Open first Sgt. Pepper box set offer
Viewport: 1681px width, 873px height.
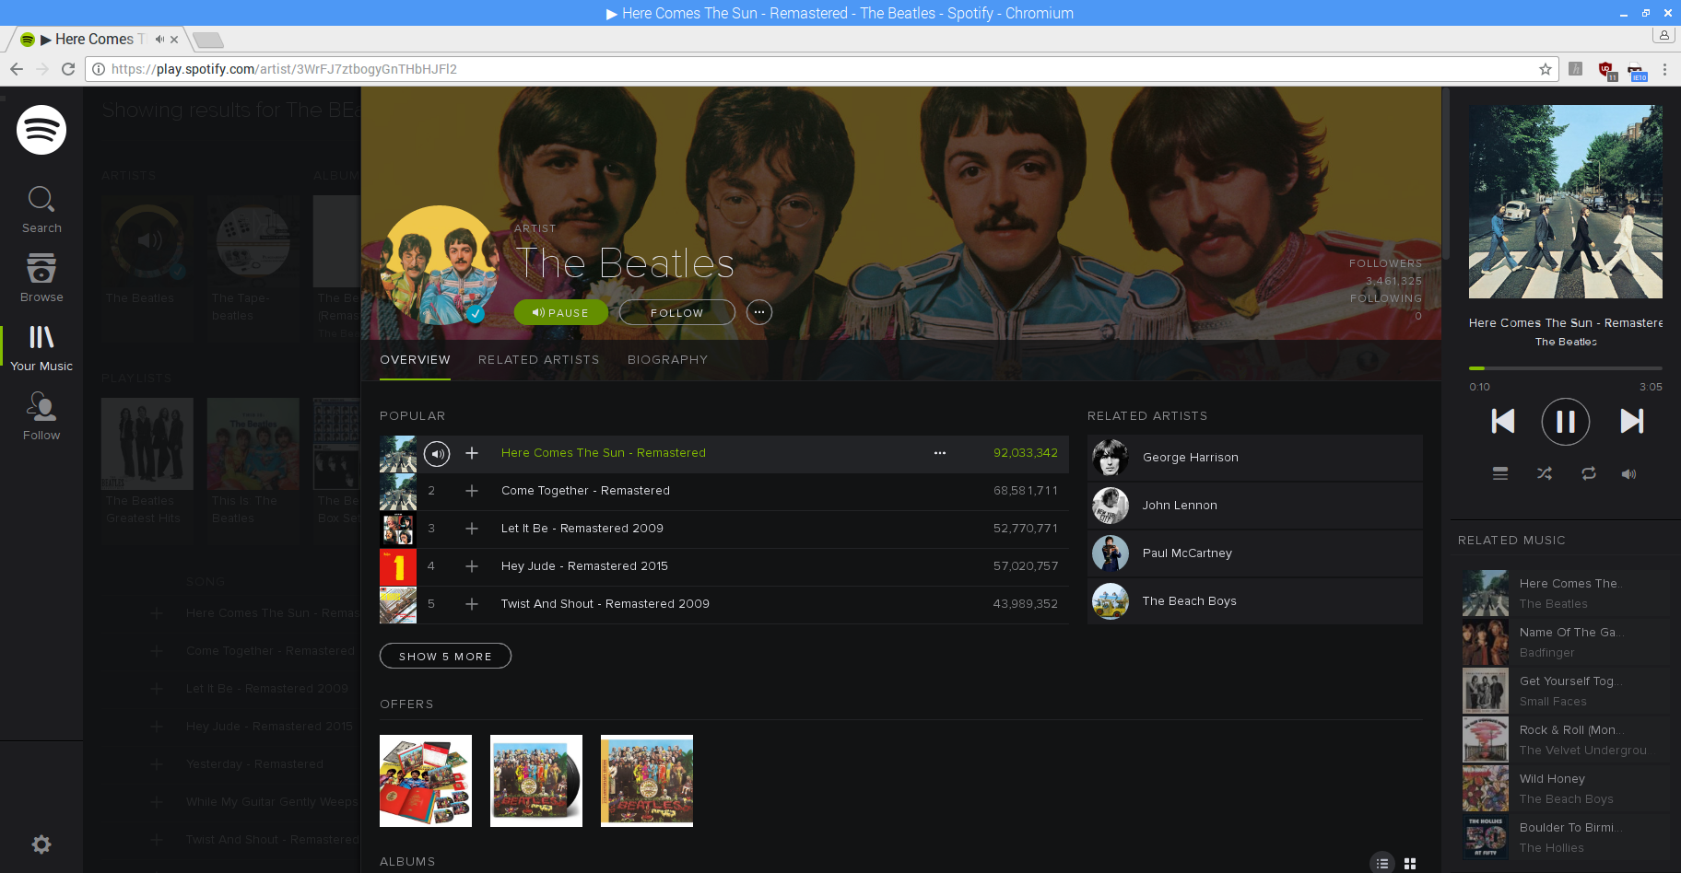pos(426,781)
